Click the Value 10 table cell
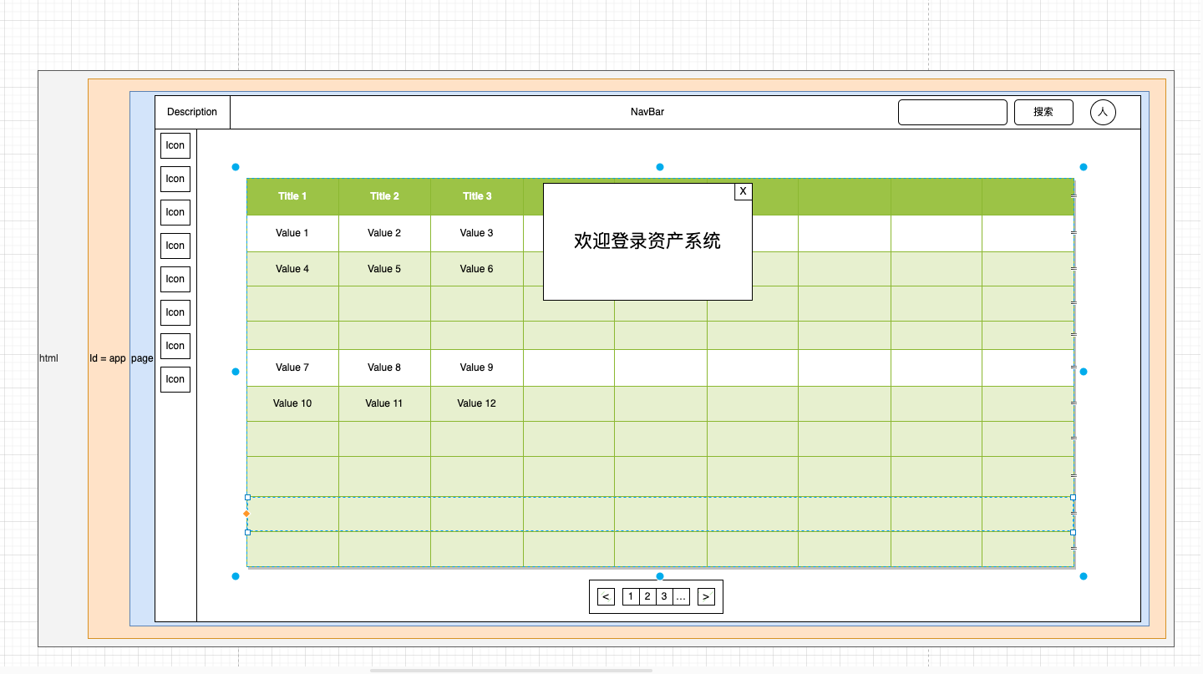Screen dimensions: 1203x674 tap(292, 403)
